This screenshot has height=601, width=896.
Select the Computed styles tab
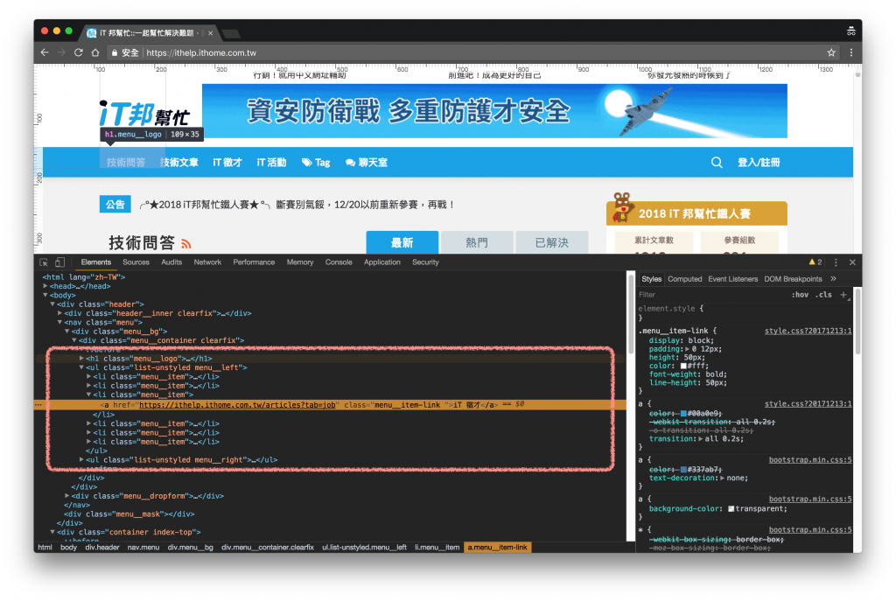tap(684, 279)
